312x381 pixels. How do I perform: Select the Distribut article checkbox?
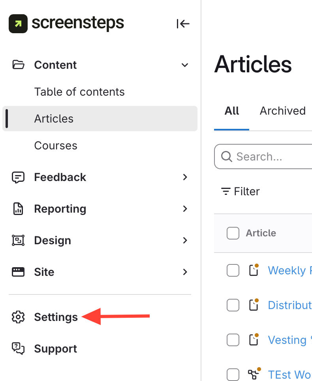233,305
